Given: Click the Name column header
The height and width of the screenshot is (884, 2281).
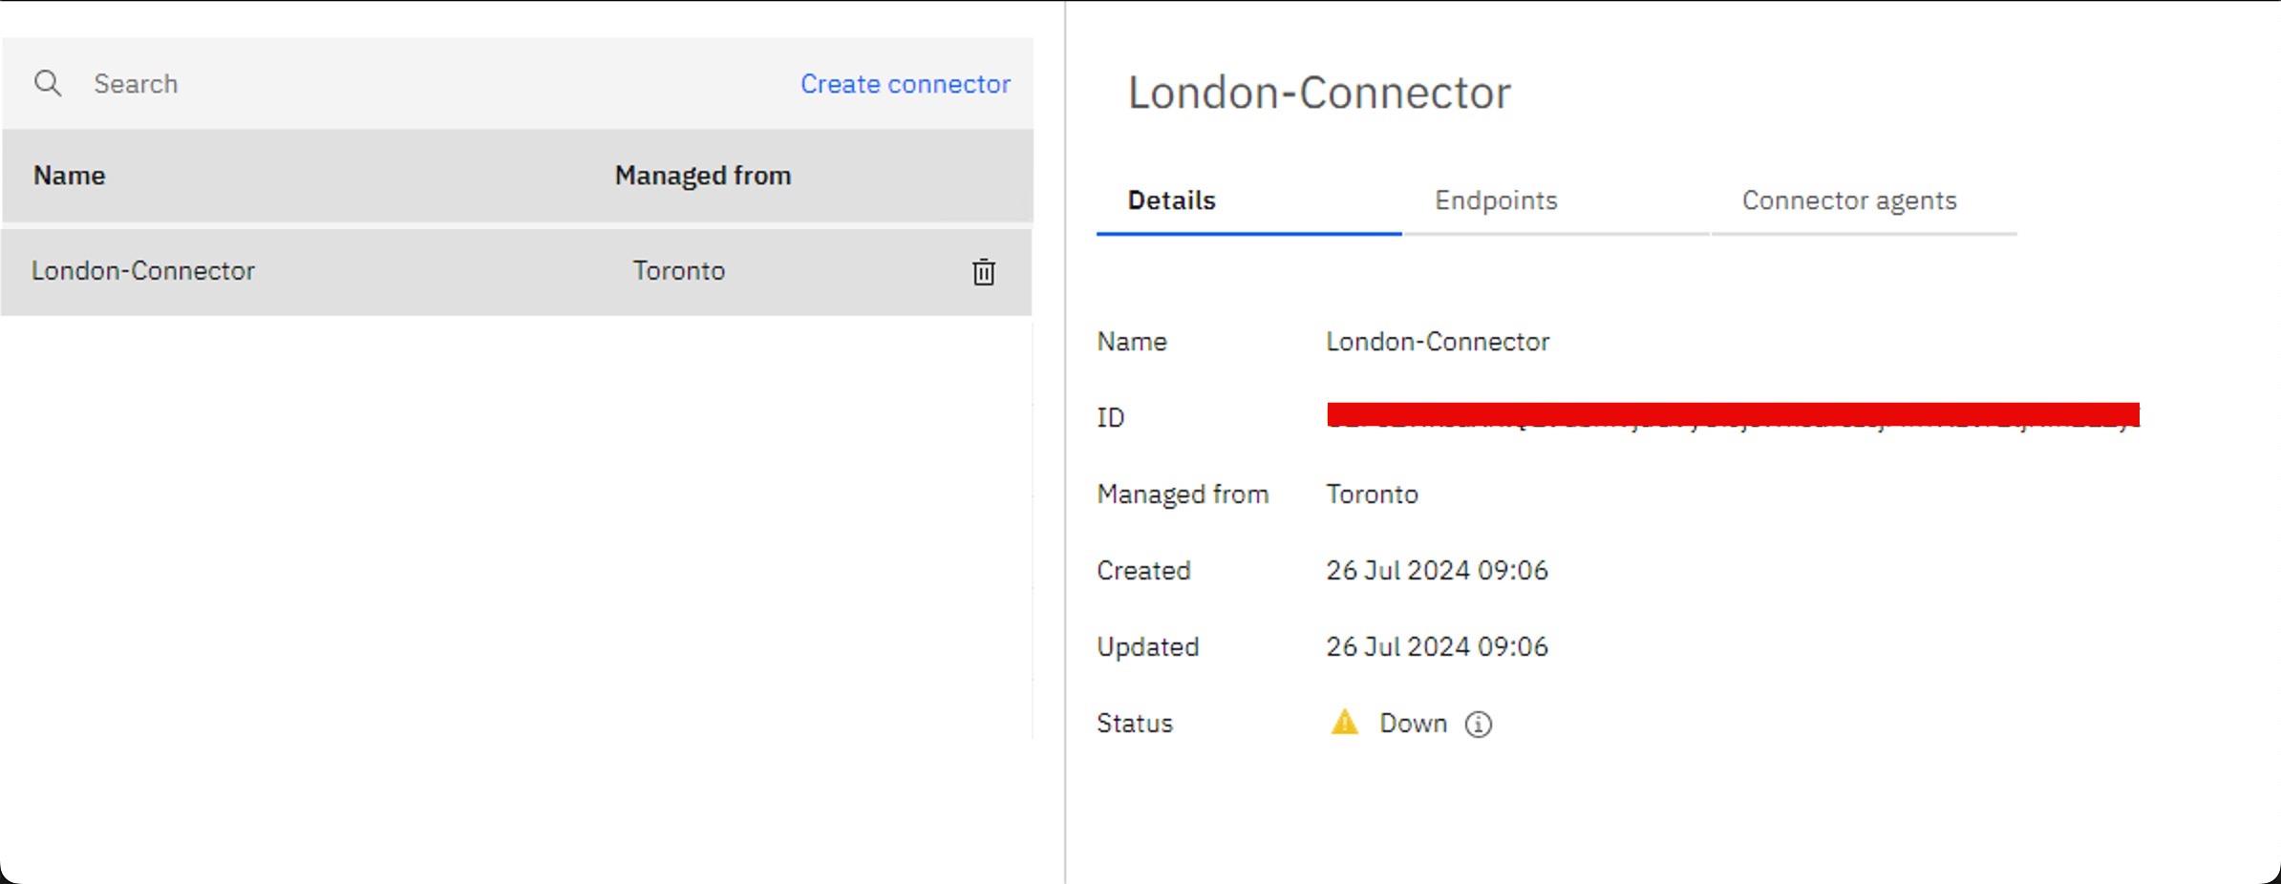Looking at the screenshot, I should click(x=69, y=176).
